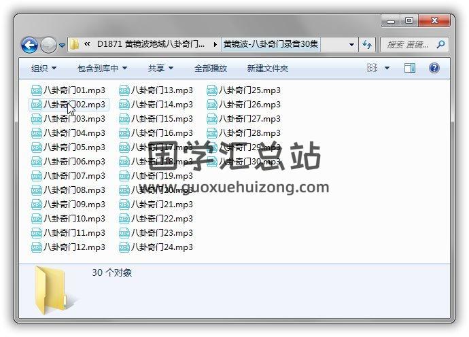The width and height of the screenshot is (469, 337).
Task: Open the 包含到库中 dropdown menu
Action: 102,69
